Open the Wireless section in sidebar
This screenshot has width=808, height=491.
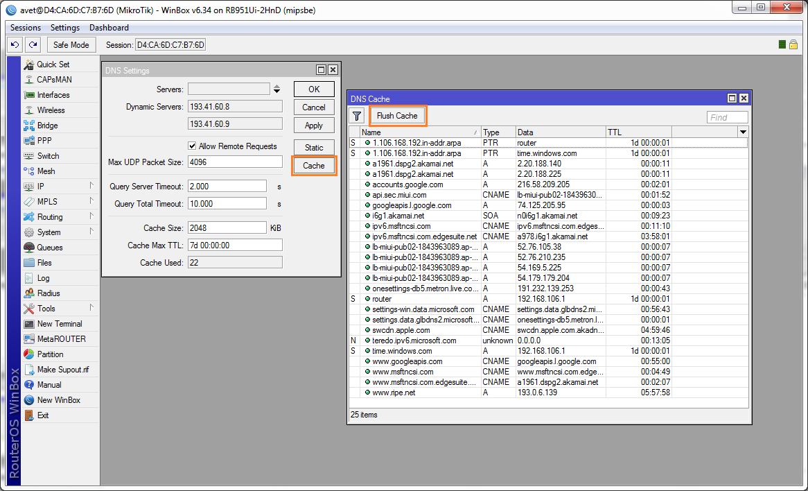click(x=51, y=110)
